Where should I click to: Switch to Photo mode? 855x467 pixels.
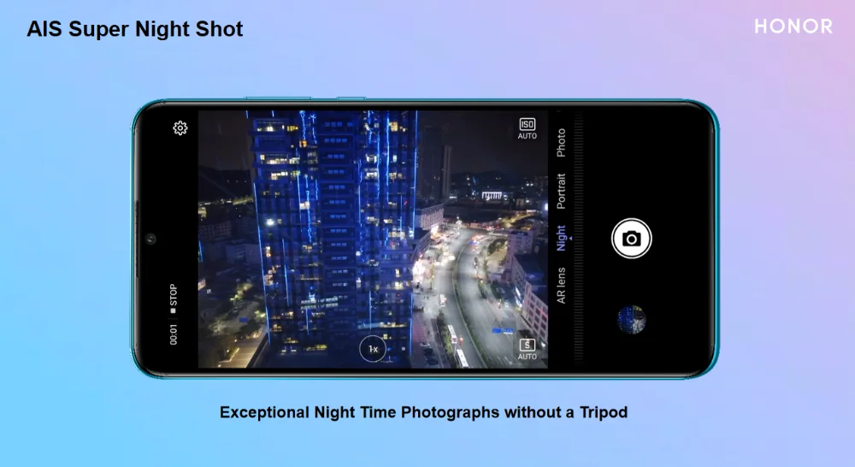[561, 143]
